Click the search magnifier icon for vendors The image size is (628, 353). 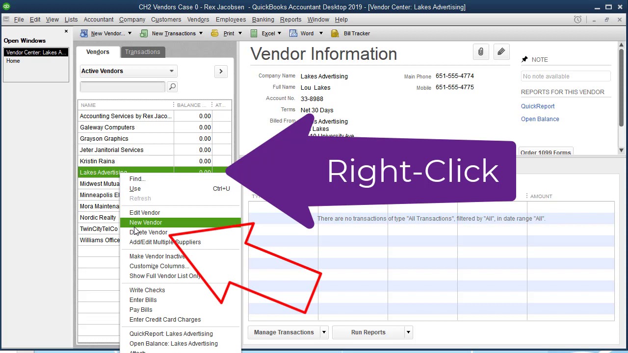coord(172,87)
